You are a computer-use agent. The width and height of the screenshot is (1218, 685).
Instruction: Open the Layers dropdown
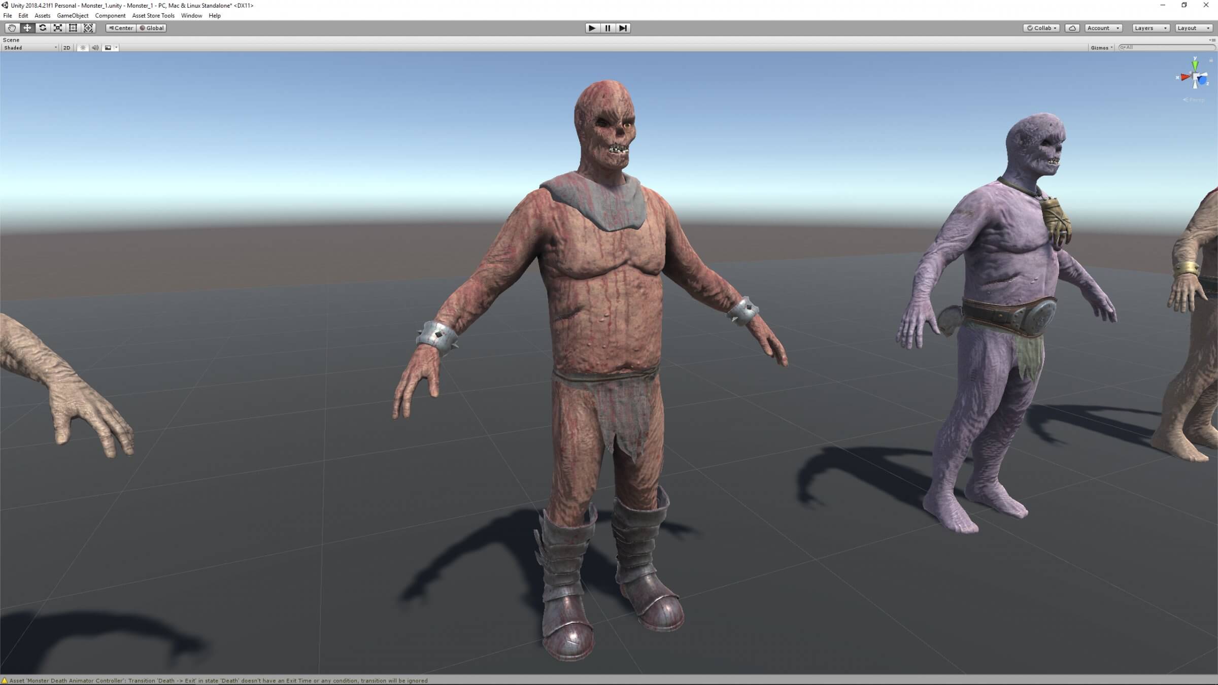pos(1151,28)
